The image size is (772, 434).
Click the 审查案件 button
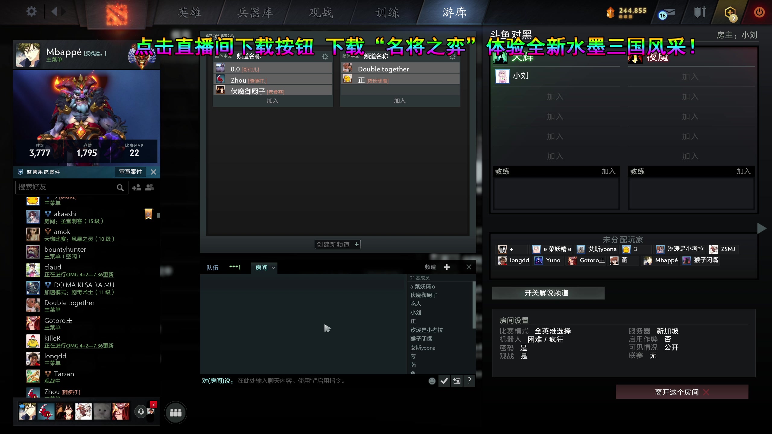(x=130, y=172)
